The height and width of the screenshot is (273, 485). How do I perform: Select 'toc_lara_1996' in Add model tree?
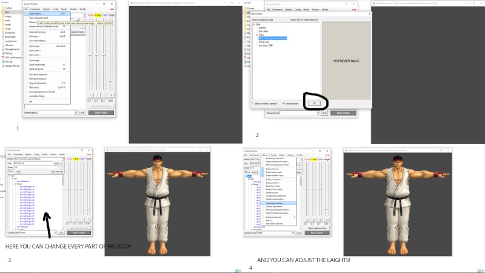(x=266, y=45)
